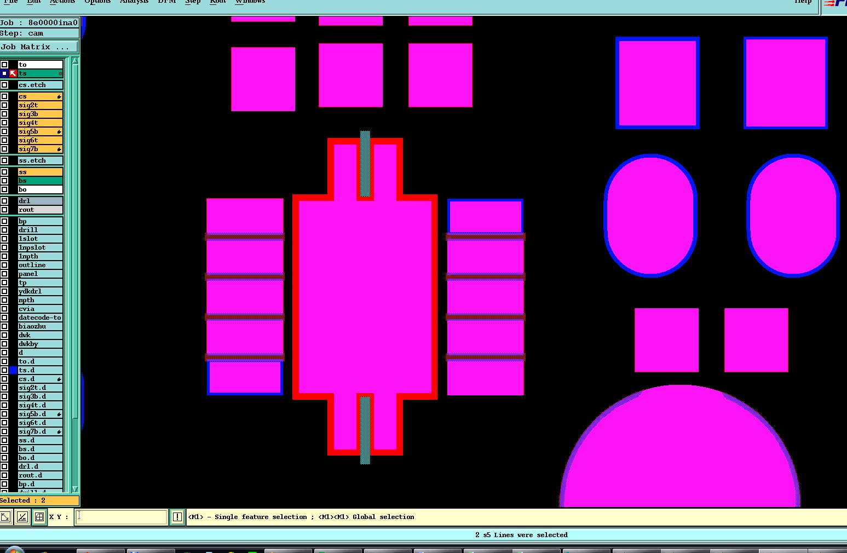Toggle display checkbox for the ts layer

click(x=4, y=73)
